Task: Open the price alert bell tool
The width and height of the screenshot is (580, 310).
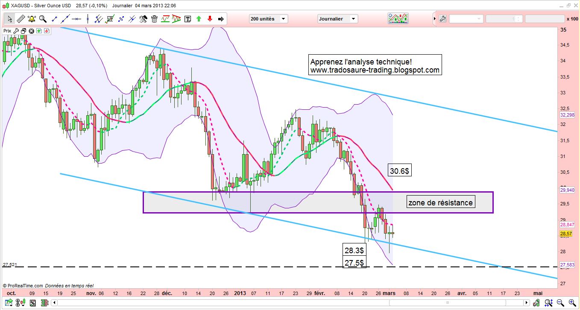Action: (31, 19)
